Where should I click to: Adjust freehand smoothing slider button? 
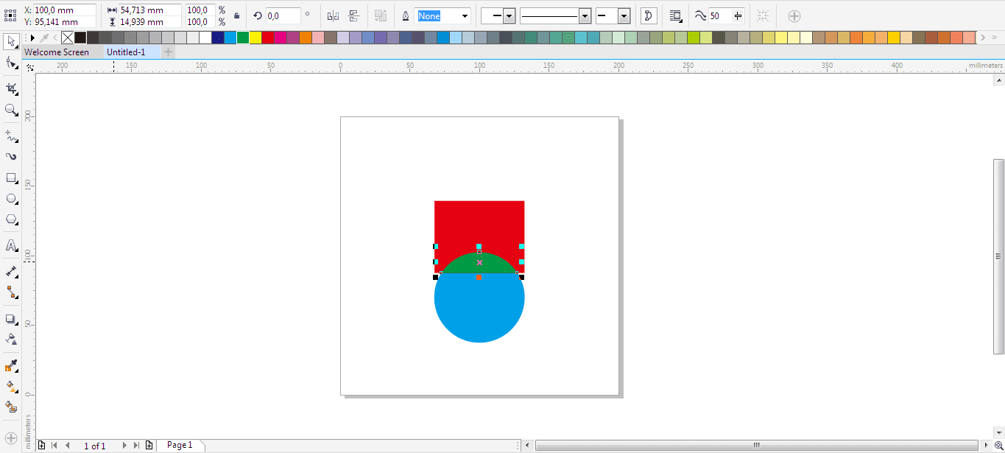click(738, 16)
